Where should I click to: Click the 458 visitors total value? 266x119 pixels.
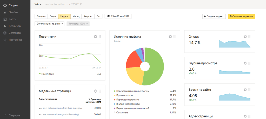coord(99,74)
